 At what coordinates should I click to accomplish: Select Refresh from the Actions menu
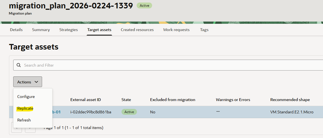point(24,120)
